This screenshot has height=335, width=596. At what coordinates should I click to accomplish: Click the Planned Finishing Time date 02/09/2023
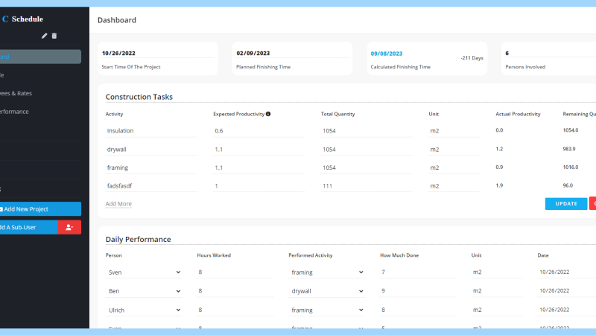(253, 54)
